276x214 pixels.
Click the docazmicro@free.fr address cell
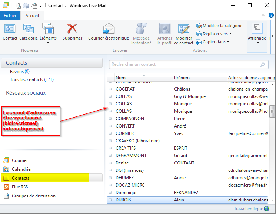(x=247, y=185)
